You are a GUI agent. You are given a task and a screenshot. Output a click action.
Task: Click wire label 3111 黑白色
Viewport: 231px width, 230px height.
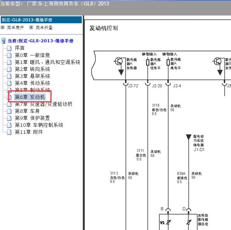(x=141, y=155)
